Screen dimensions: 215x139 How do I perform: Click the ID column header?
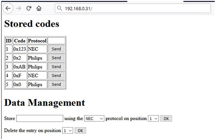[x=9, y=41]
